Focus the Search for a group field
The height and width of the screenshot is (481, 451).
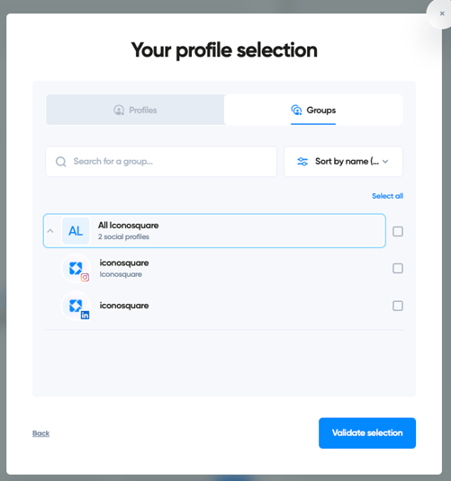coord(161,161)
